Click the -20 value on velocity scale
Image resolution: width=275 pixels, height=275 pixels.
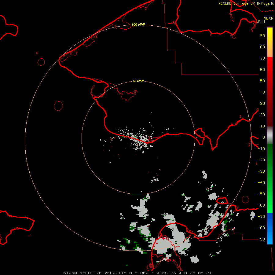coord(261,160)
